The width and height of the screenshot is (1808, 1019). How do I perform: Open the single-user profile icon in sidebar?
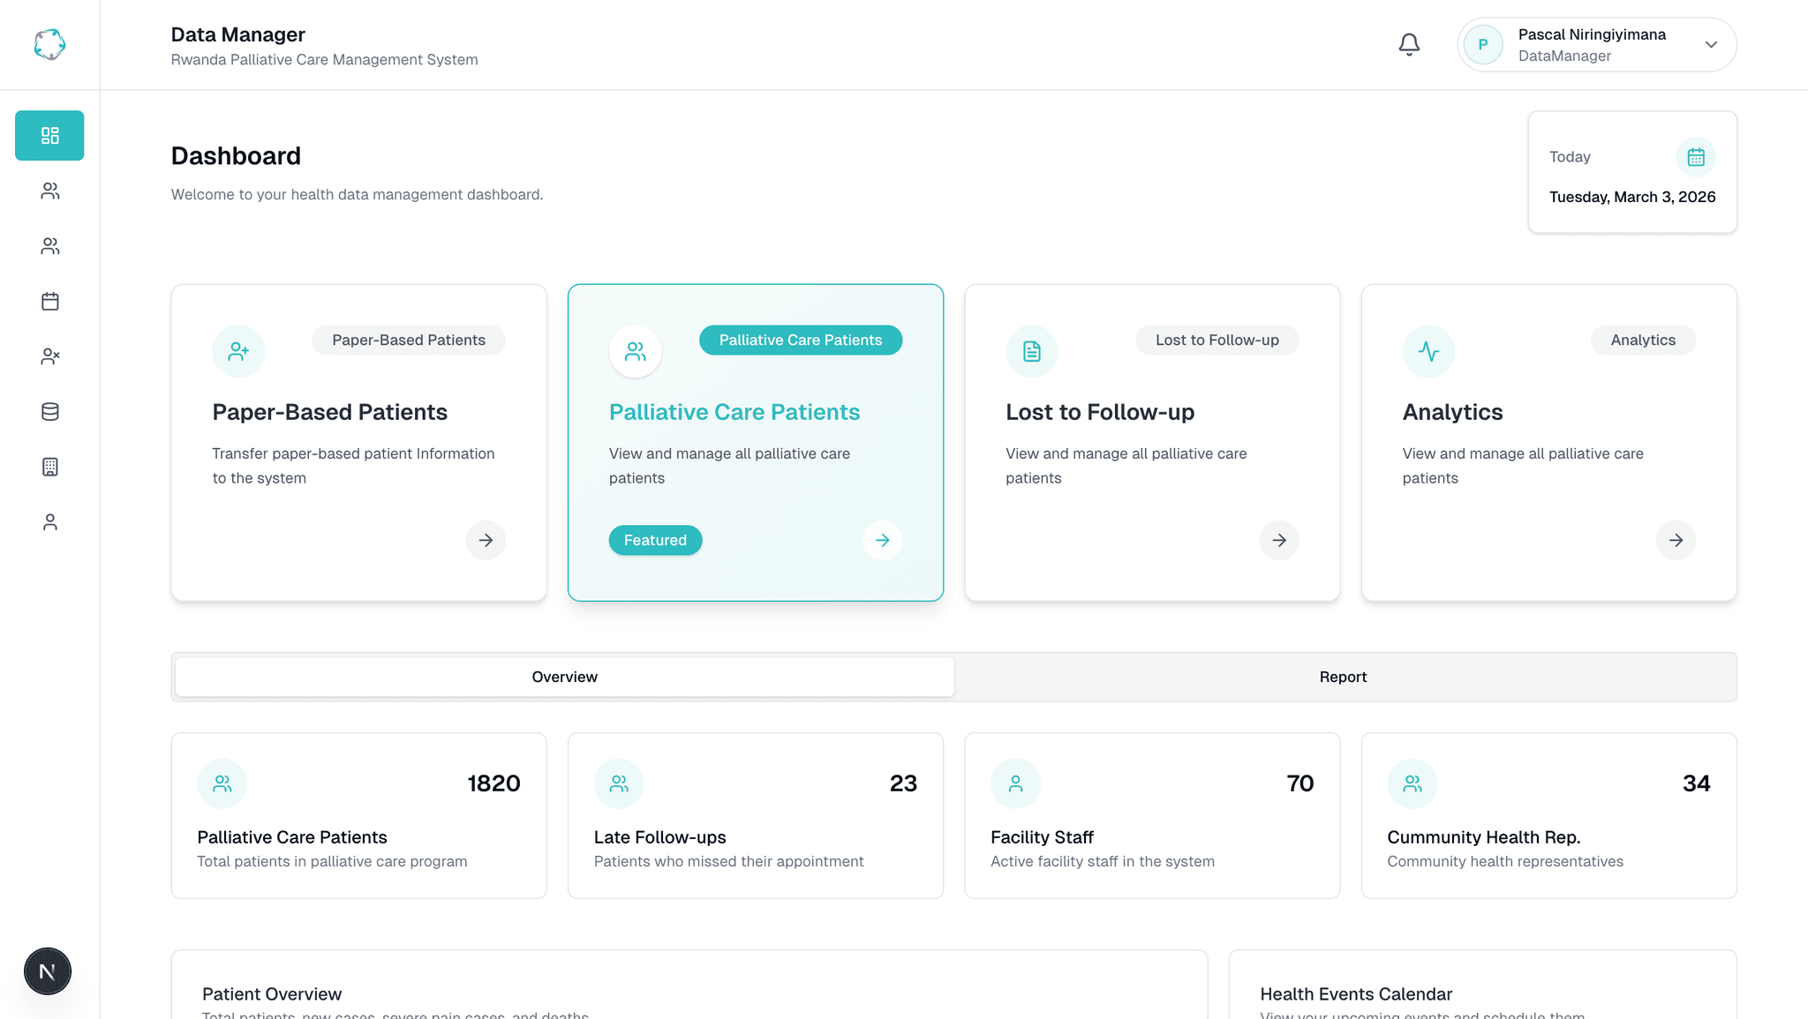click(x=49, y=522)
